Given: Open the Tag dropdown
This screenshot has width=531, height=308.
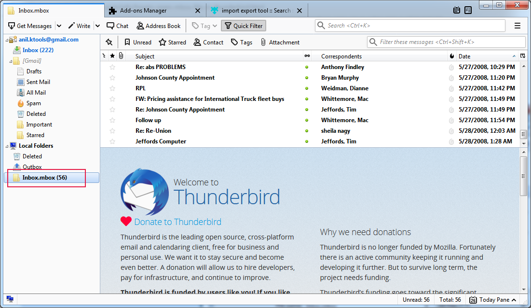Looking at the screenshot, I should coord(204,26).
